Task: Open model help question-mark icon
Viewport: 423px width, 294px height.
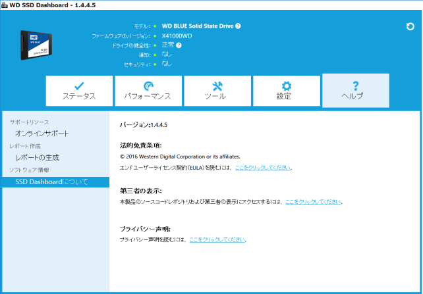Action: [238, 26]
